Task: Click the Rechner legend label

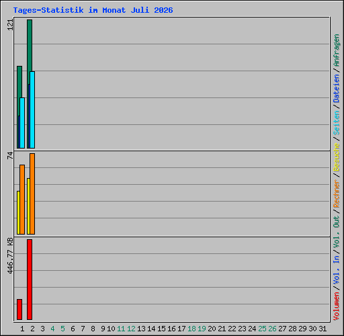Action: click(x=337, y=194)
